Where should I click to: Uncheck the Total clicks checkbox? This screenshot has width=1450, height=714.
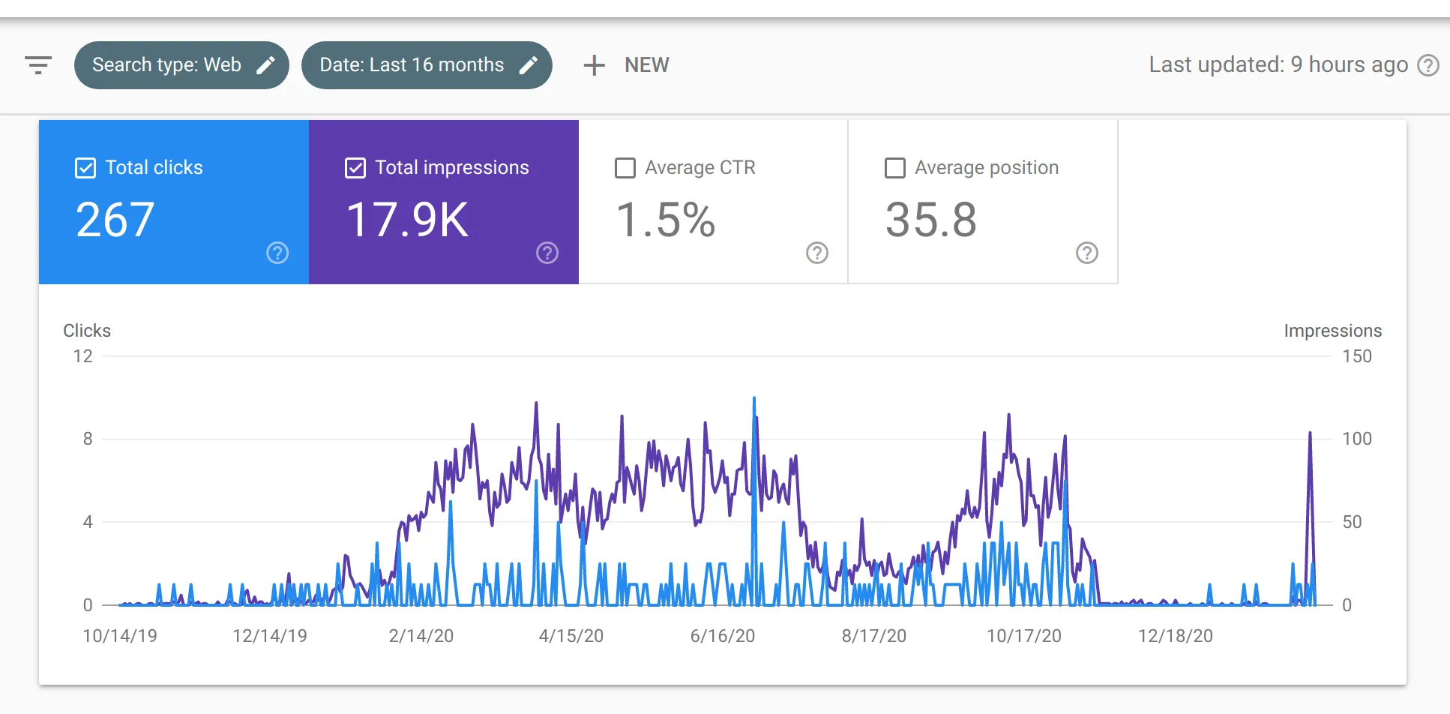pyautogui.click(x=85, y=168)
